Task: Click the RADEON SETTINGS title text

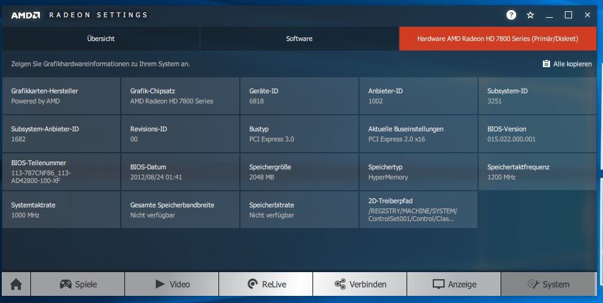Action: (98, 15)
